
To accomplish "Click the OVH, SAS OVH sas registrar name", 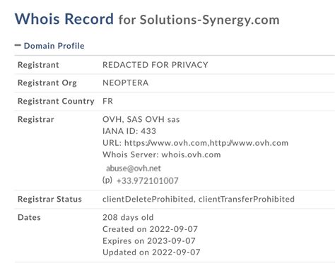I will pos(141,119).
